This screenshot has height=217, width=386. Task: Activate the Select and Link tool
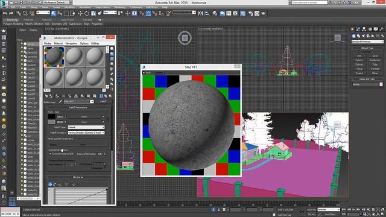19,13
